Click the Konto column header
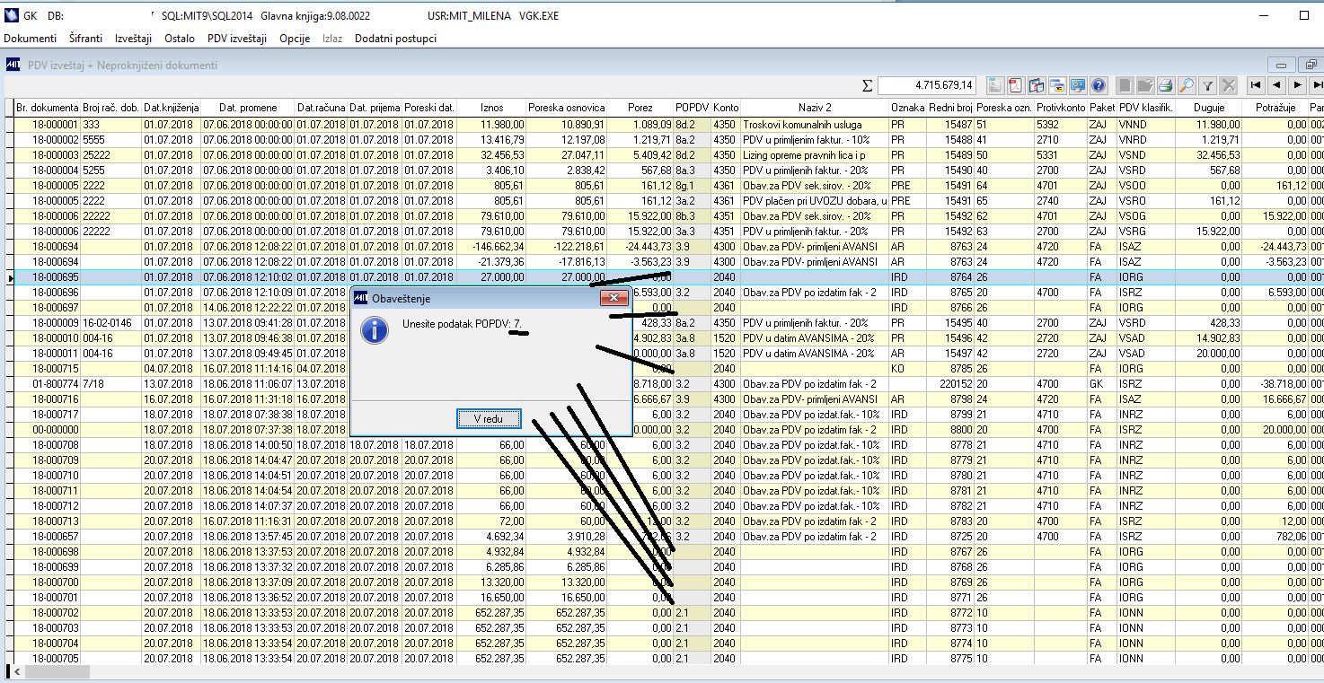Viewport: 1324px width, 683px height. click(726, 108)
